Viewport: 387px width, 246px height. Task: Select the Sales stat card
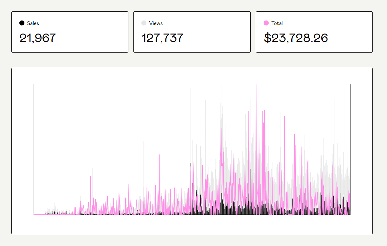tap(70, 32)
